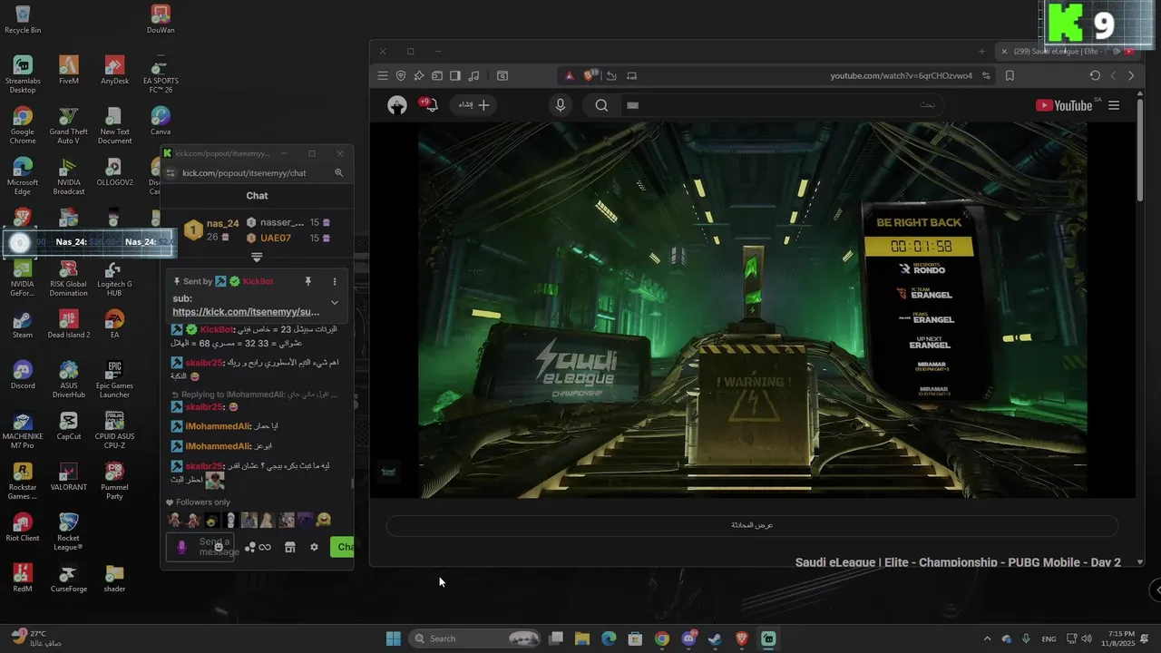Viewport: 1161px width, 653px height.
Task: Click the green Chat send button
Action: coord(343,547)
